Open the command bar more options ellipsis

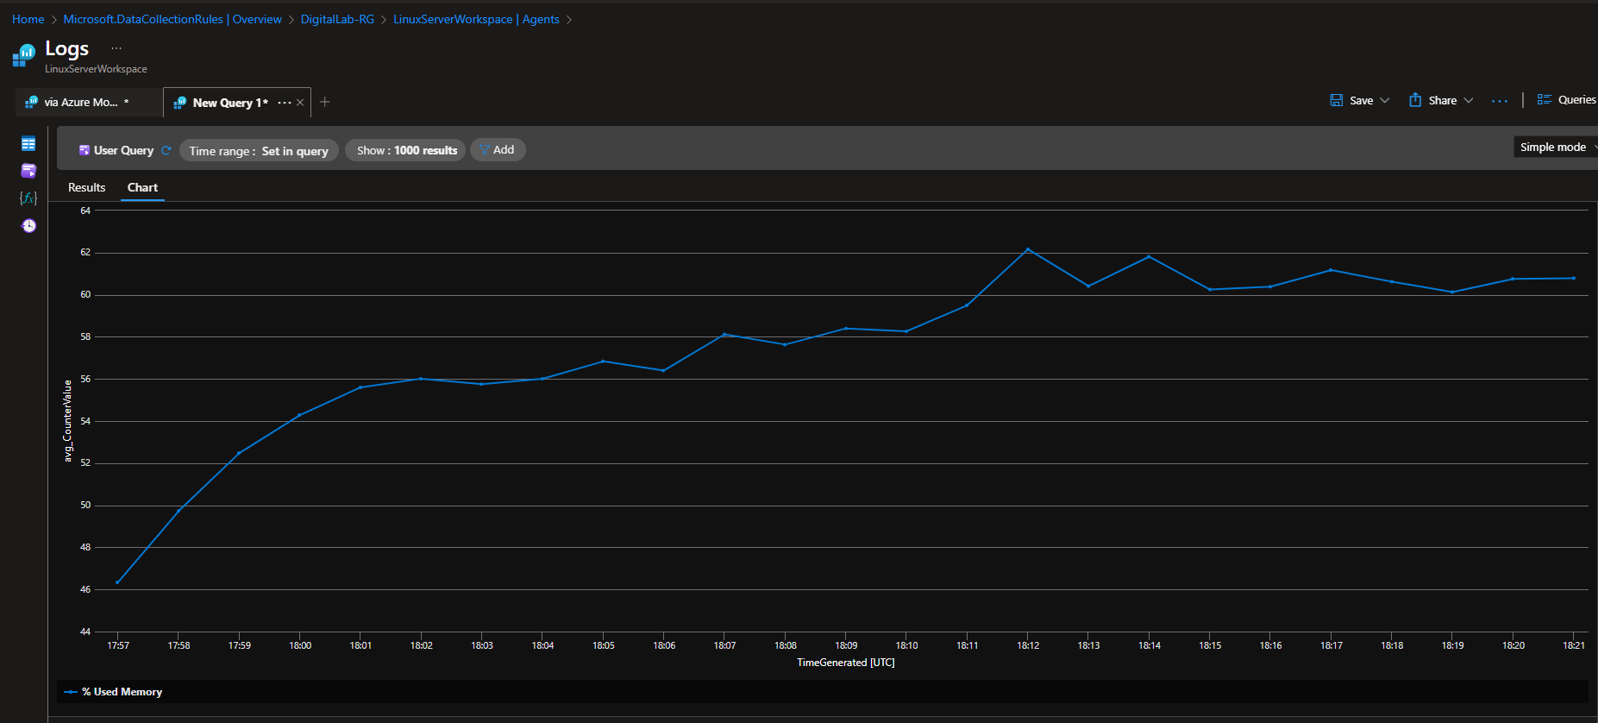pyautogui.click(x=1500, y=101)
